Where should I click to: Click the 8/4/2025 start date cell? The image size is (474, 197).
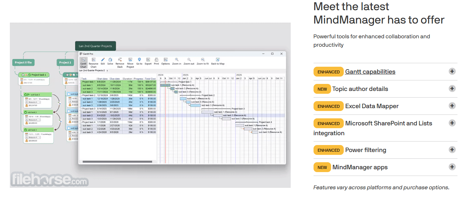tap(102, 116)
